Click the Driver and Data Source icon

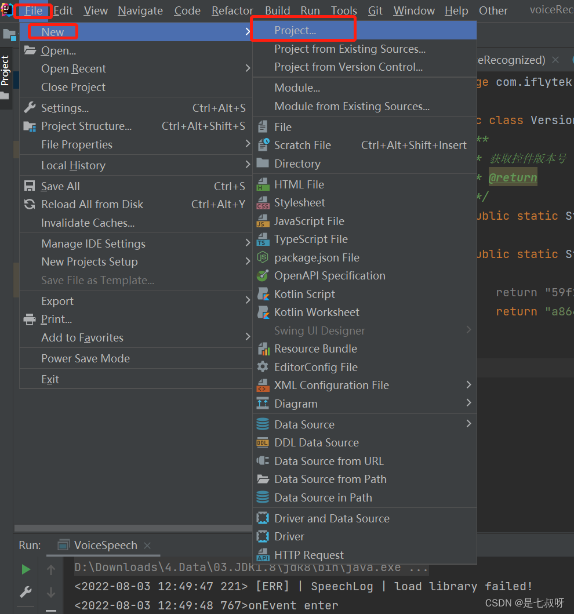(262, 518)
